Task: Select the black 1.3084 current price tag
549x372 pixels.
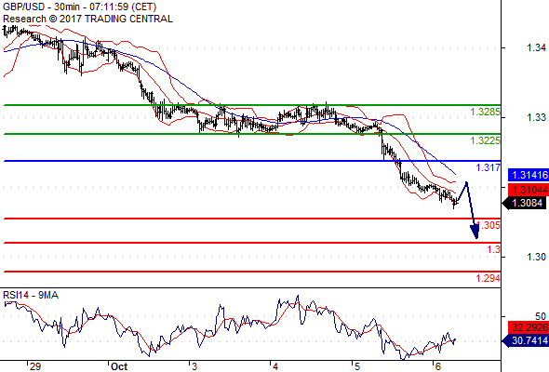Action: coord(525,203)
